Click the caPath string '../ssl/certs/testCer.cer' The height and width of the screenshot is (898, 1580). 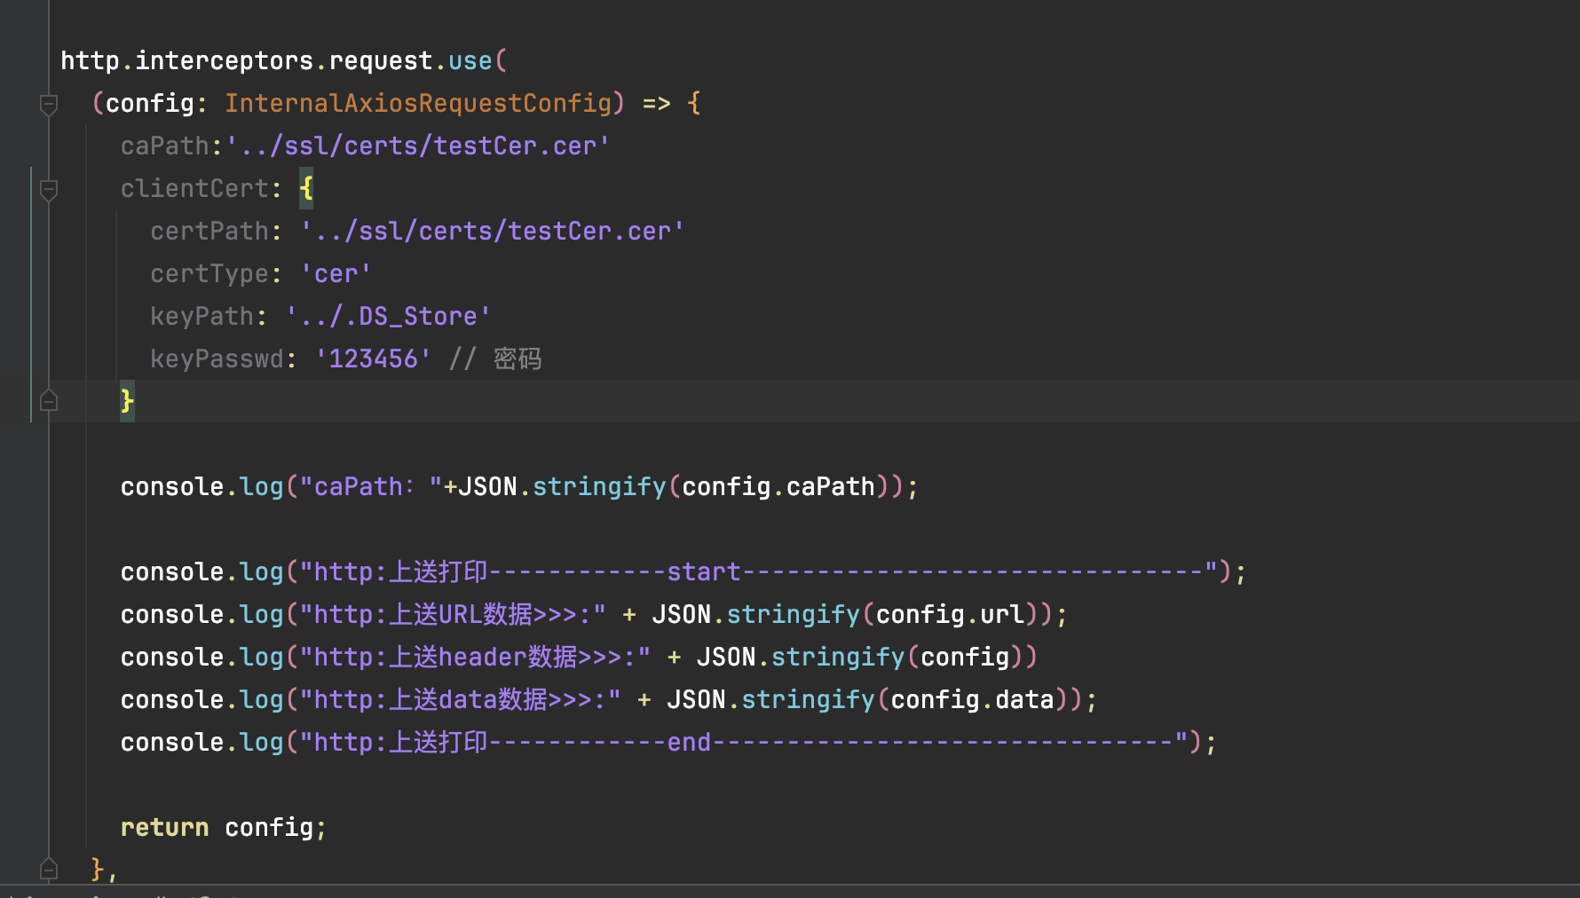pyautogui.click(x=418, y=146)
